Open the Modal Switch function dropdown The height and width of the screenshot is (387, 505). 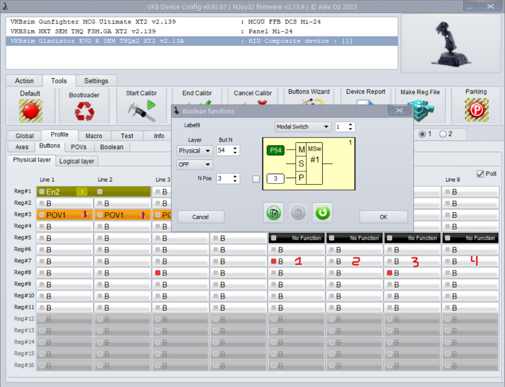(302, 127)
